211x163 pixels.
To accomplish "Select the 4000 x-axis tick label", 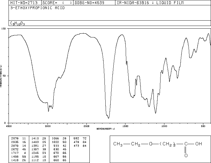I will point(9,126).
